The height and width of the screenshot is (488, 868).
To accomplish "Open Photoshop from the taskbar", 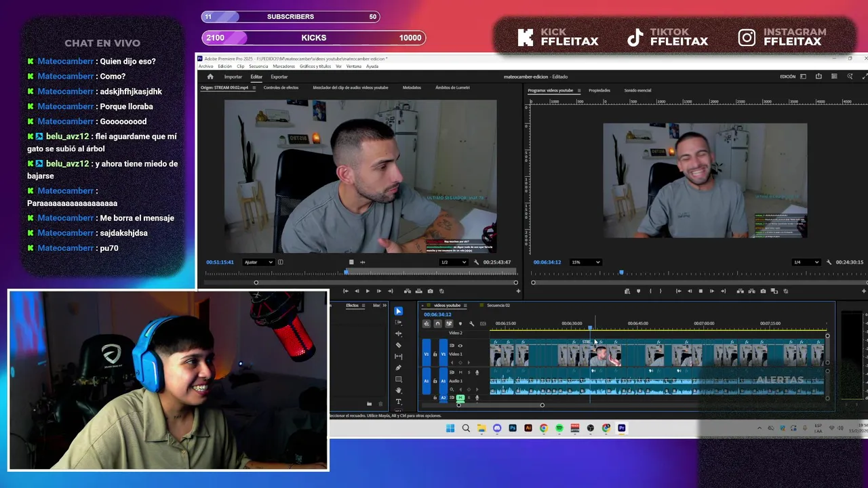I will [x=513, y=428].
